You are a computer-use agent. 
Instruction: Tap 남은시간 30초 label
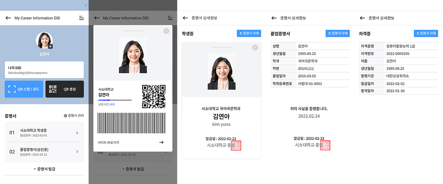coord(107,104)
